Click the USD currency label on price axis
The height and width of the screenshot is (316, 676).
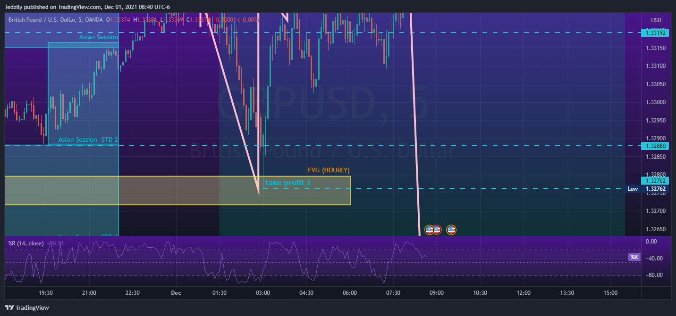point(656,20)
